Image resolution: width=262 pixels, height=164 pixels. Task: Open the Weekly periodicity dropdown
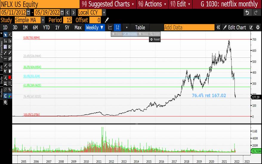(95, 27)
